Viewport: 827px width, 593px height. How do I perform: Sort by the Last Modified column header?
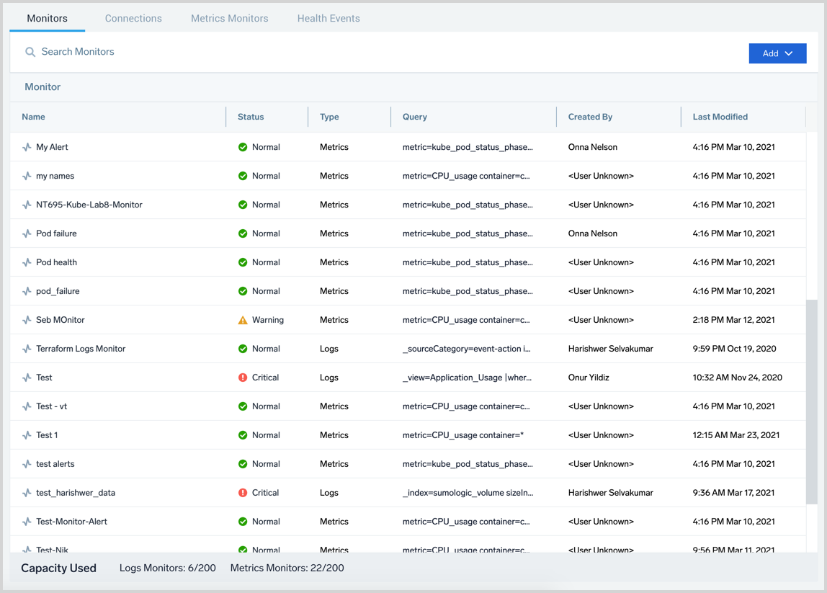click(720, 117)
